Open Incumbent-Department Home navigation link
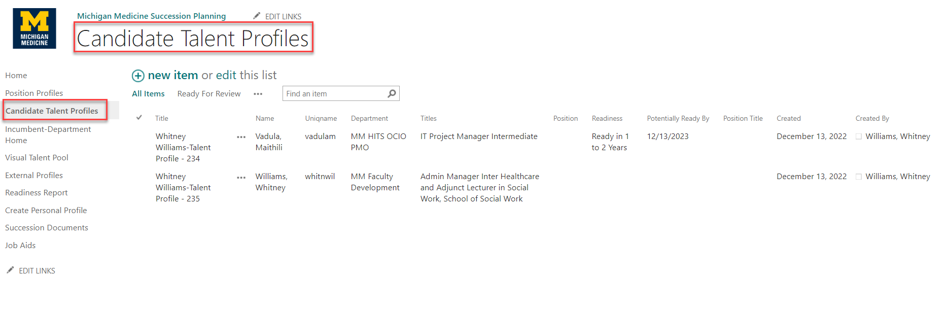Screen dimensions: 946x309 pos(48,135)
